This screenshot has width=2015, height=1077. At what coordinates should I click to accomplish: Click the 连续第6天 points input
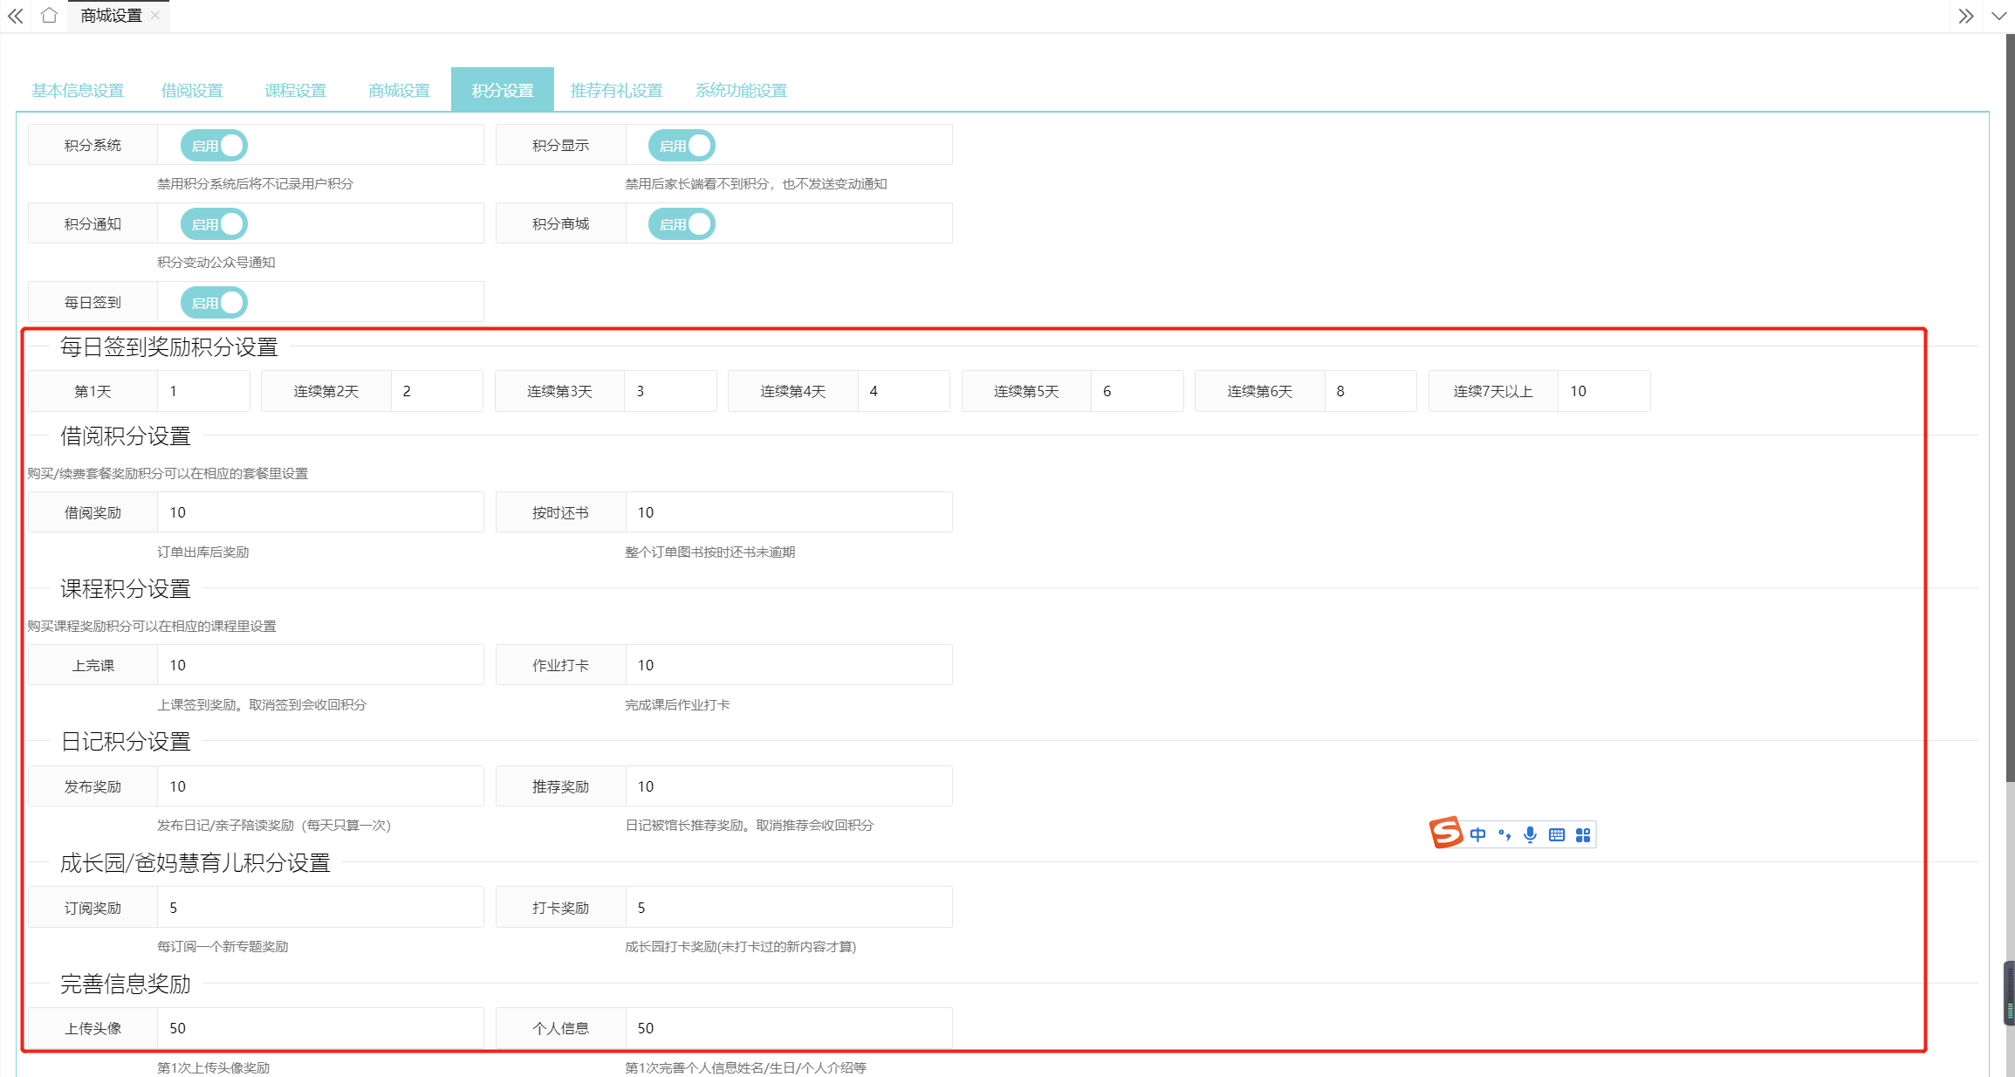tap(1370, 391)
